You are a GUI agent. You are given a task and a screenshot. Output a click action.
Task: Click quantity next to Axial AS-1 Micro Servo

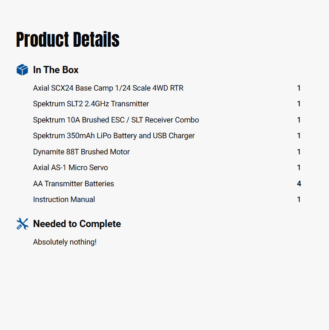click(299, 168)
